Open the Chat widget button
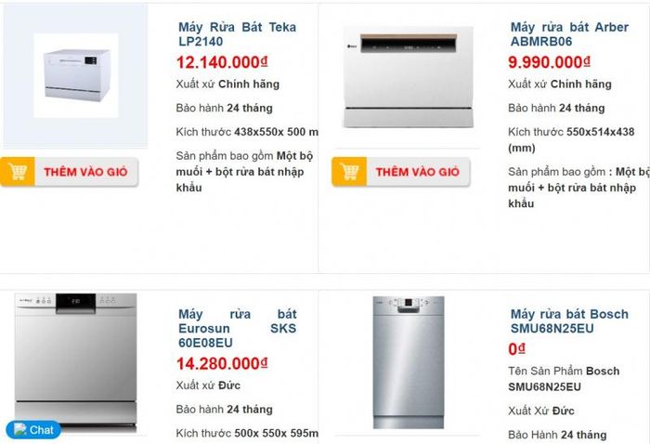 pos(33,430)
